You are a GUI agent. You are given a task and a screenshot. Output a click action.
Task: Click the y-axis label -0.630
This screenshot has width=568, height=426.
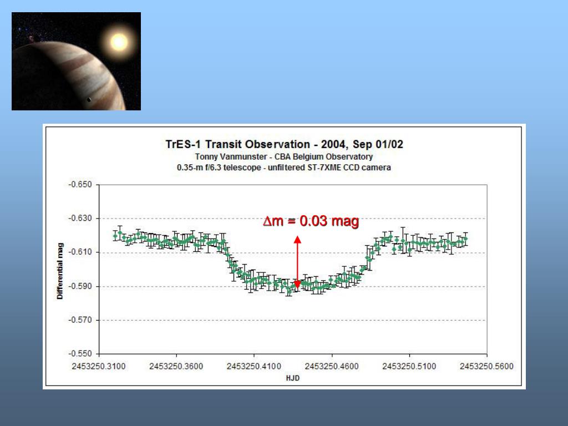coord(80,219)
